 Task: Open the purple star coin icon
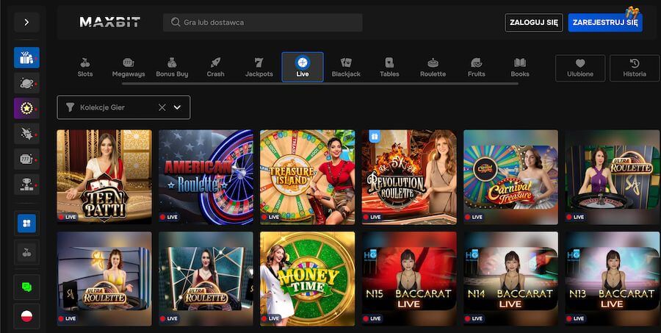tap(26, 108)
